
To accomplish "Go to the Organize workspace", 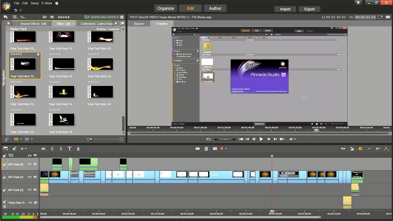I will (165, 8).
